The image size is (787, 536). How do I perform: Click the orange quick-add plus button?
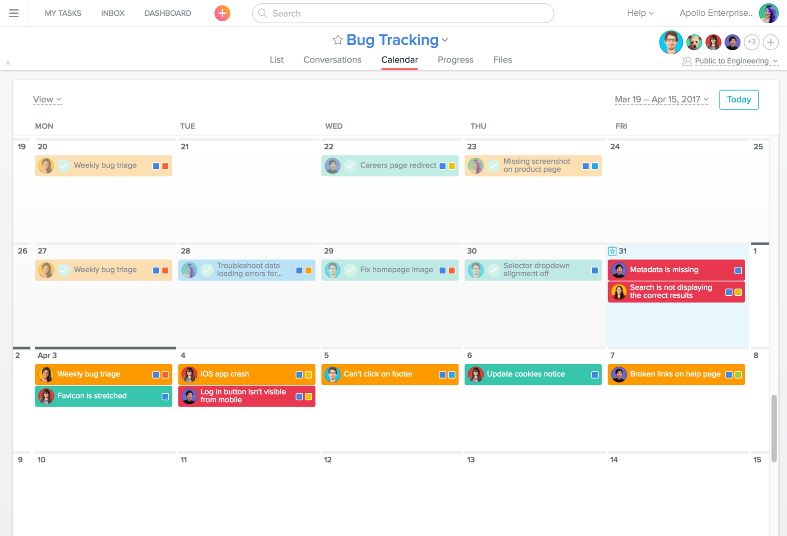coord(222,13)
